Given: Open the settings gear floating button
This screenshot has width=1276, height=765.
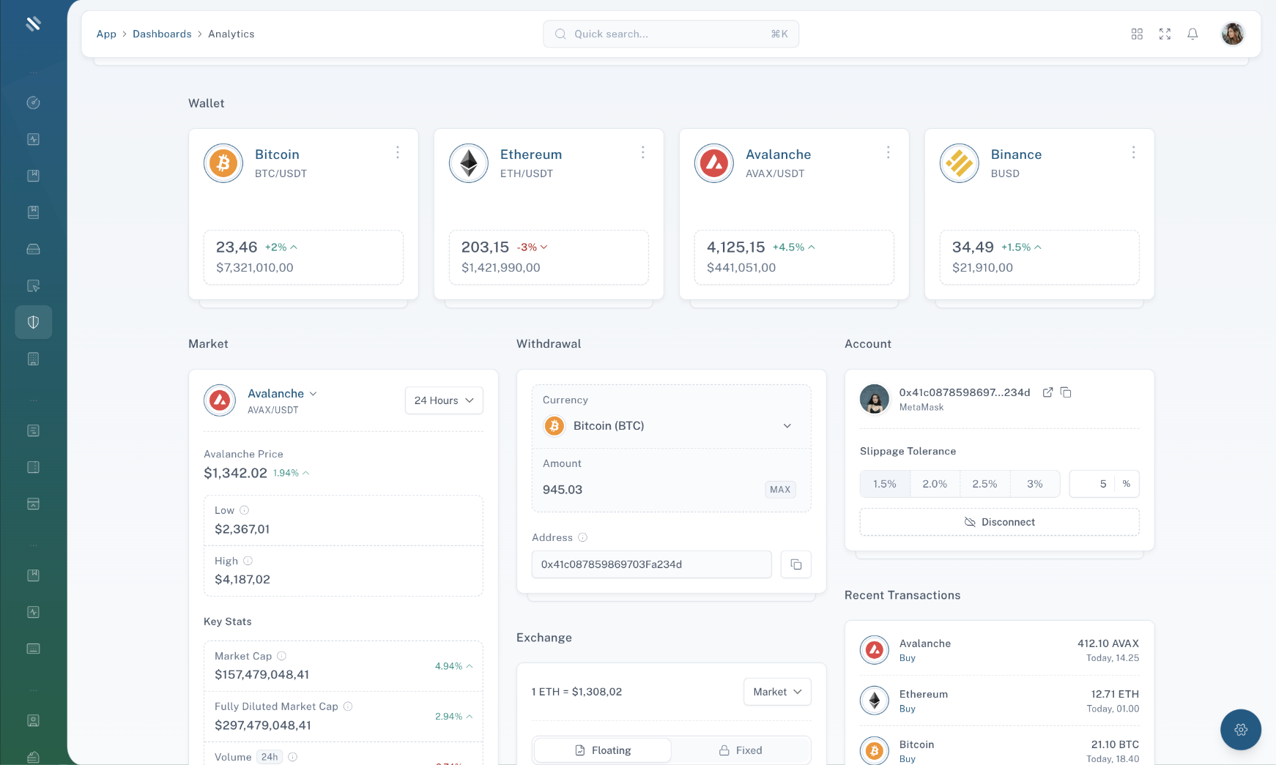Looking at the screenshot, I should (x=1239, y=729).
